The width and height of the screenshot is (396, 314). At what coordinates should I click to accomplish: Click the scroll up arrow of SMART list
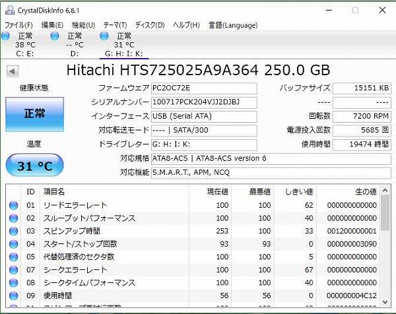pos(385,191)
